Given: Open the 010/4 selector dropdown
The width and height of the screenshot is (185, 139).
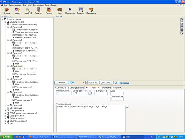Looking at the screenshot, I should point(83,83).
